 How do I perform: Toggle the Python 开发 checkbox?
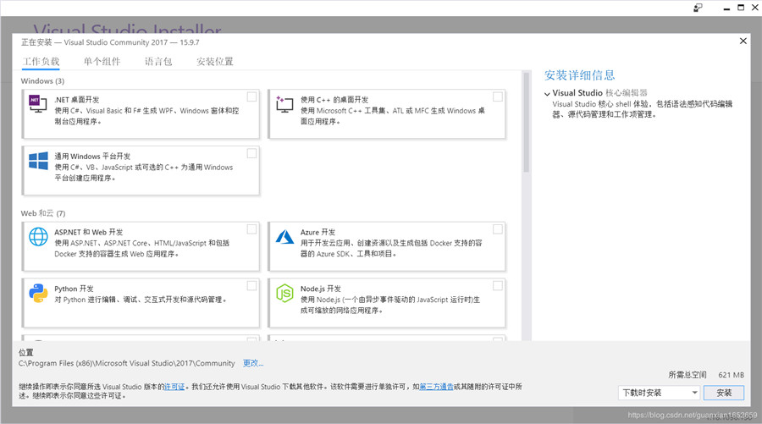click(251, 285)
